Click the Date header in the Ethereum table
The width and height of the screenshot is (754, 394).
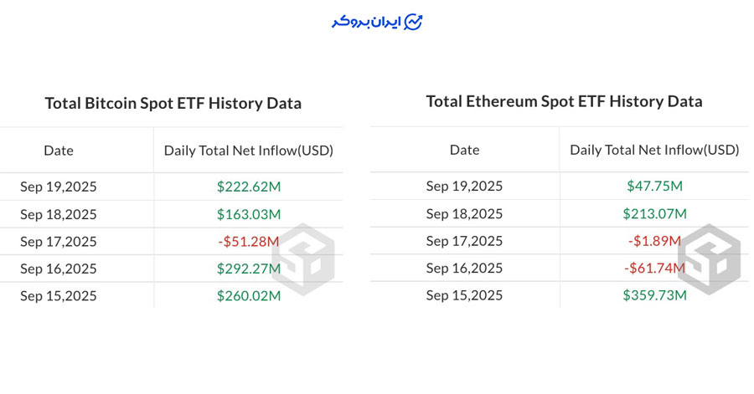point(464,150)
